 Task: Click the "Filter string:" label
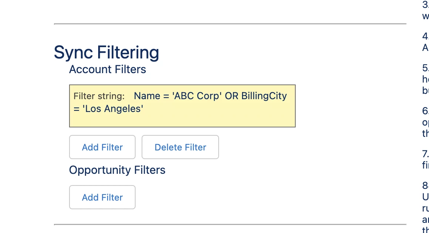tap(99, 96)
